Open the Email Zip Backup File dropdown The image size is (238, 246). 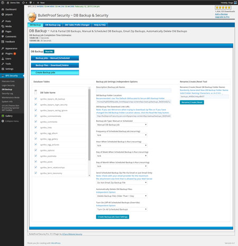click(x=122, y=183)
